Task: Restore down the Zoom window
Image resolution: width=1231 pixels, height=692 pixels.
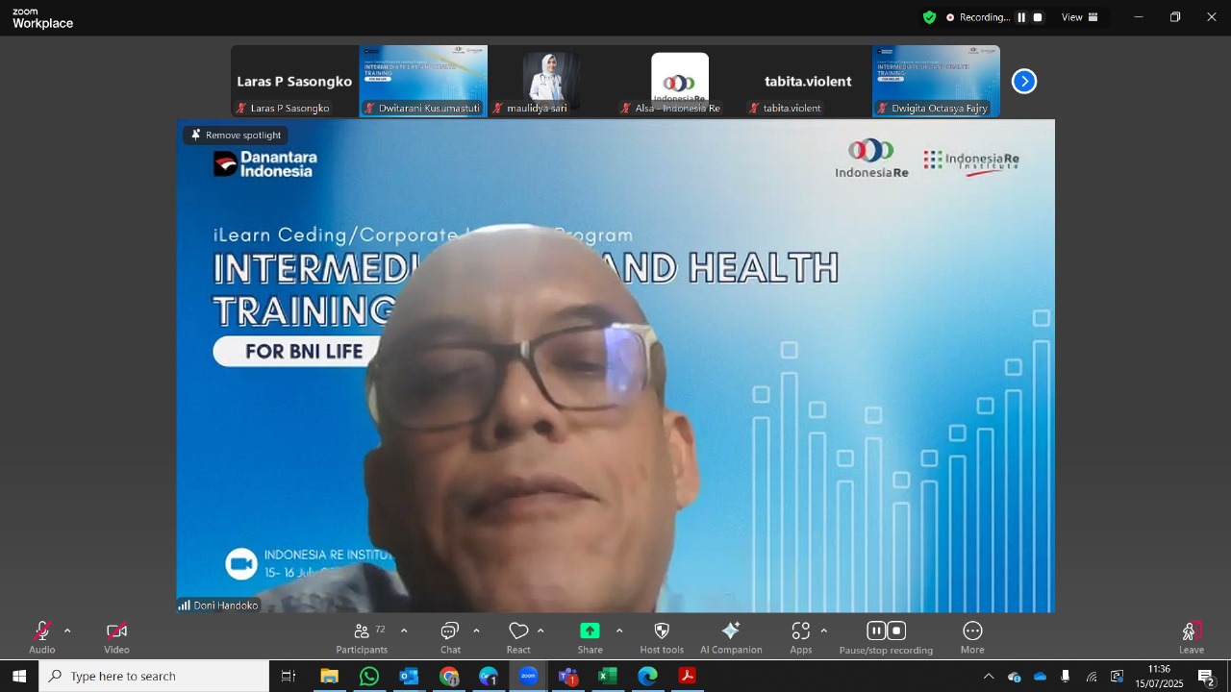Action: click(x=1175, y=17)
